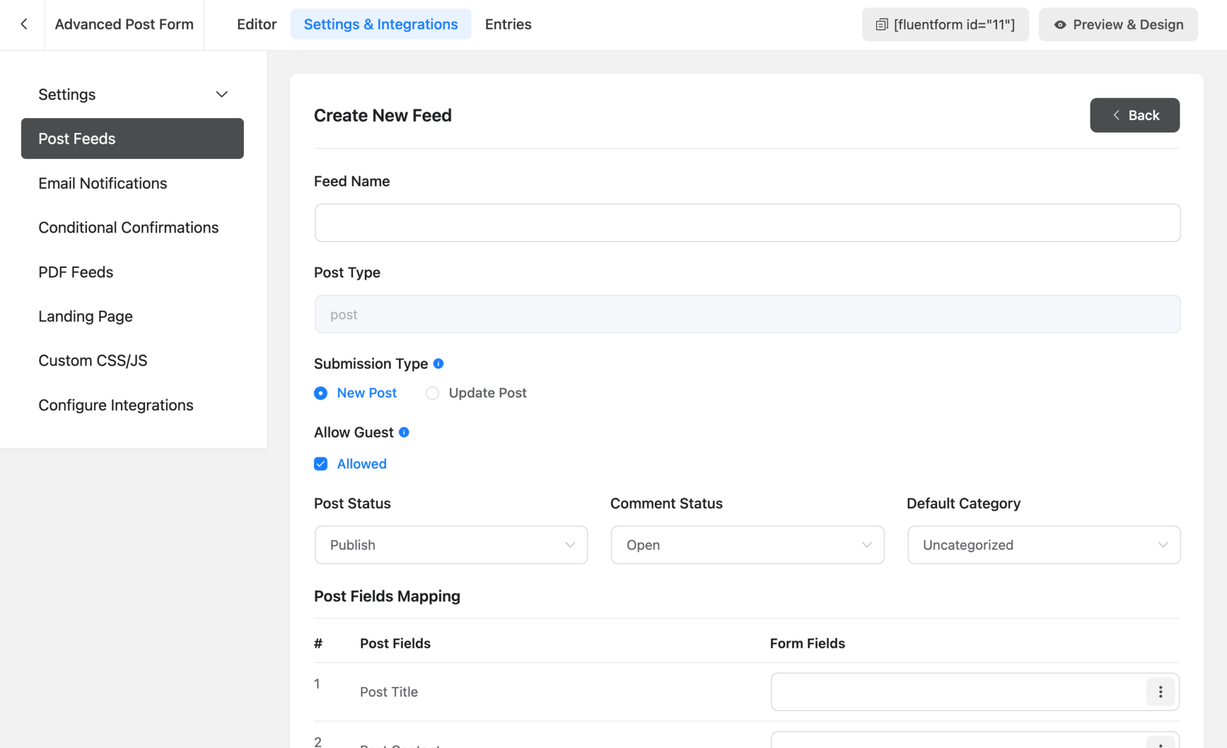
Task: Open the Entries tab
Action: tap(507, 24)
